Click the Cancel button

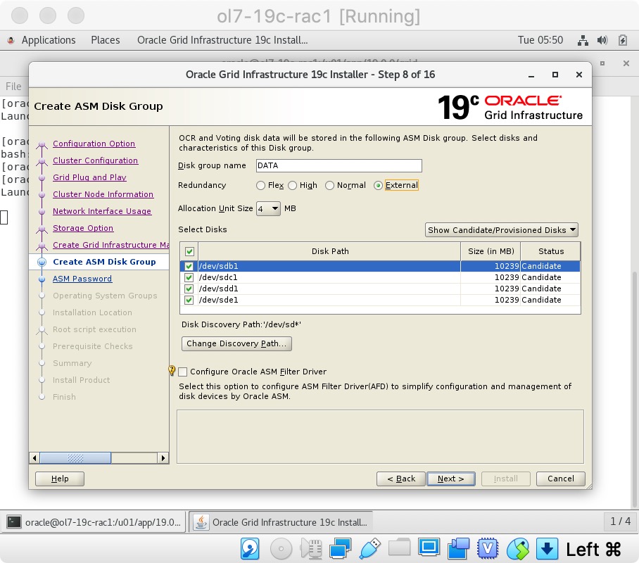561,479
